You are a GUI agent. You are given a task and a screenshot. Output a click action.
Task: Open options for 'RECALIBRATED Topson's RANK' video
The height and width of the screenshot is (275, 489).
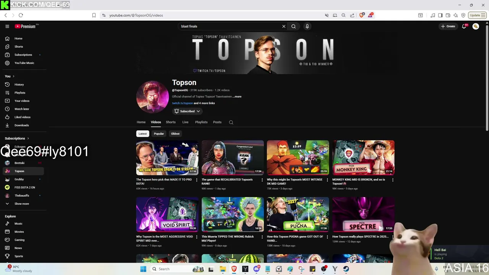262,180
